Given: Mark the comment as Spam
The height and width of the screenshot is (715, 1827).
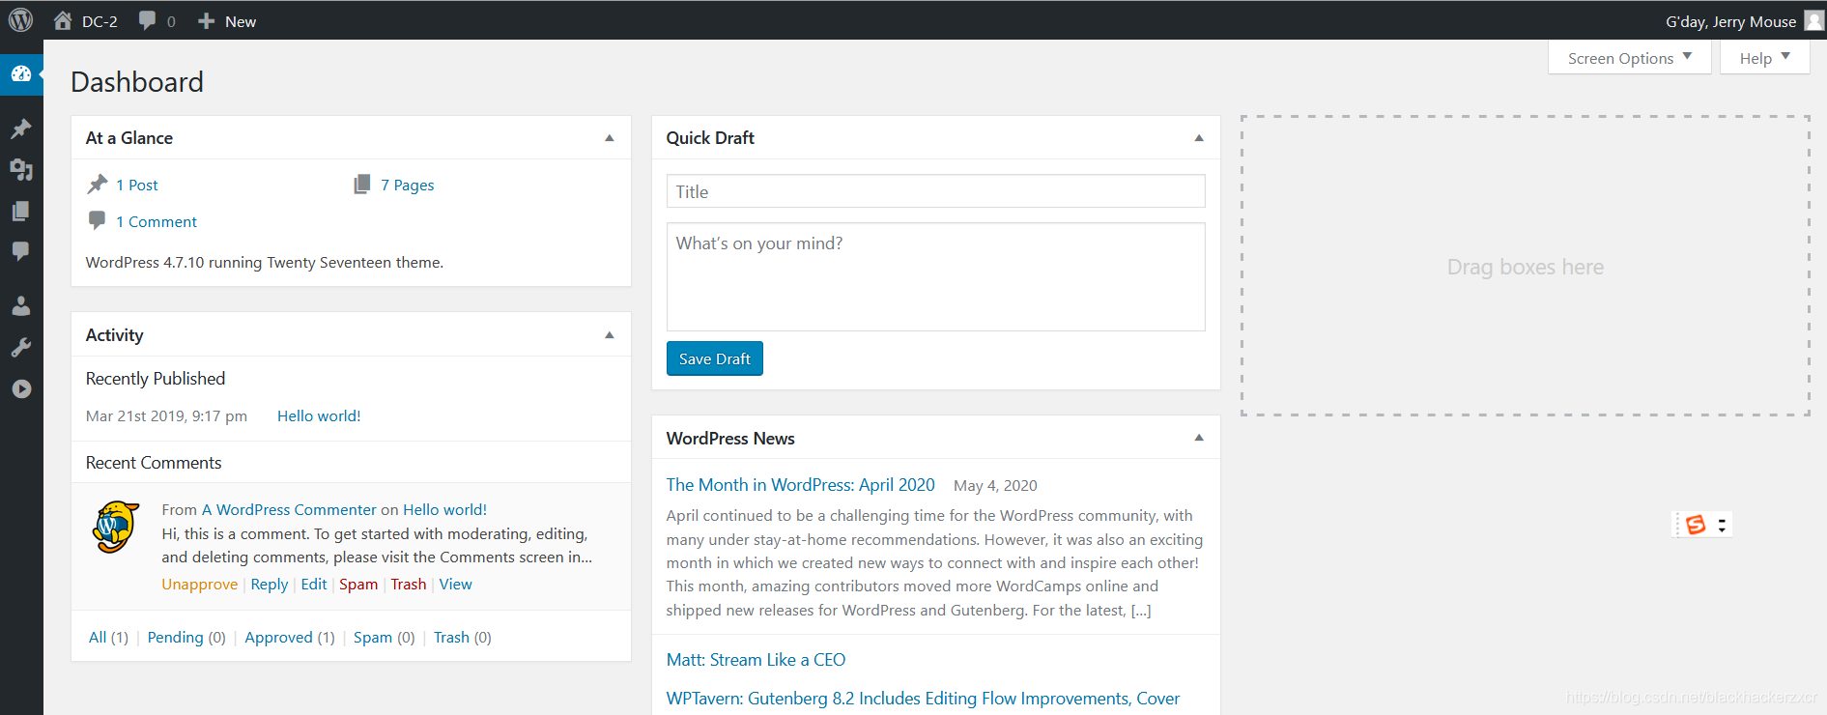Looking at the screenshot, I should tap(358, 584).
